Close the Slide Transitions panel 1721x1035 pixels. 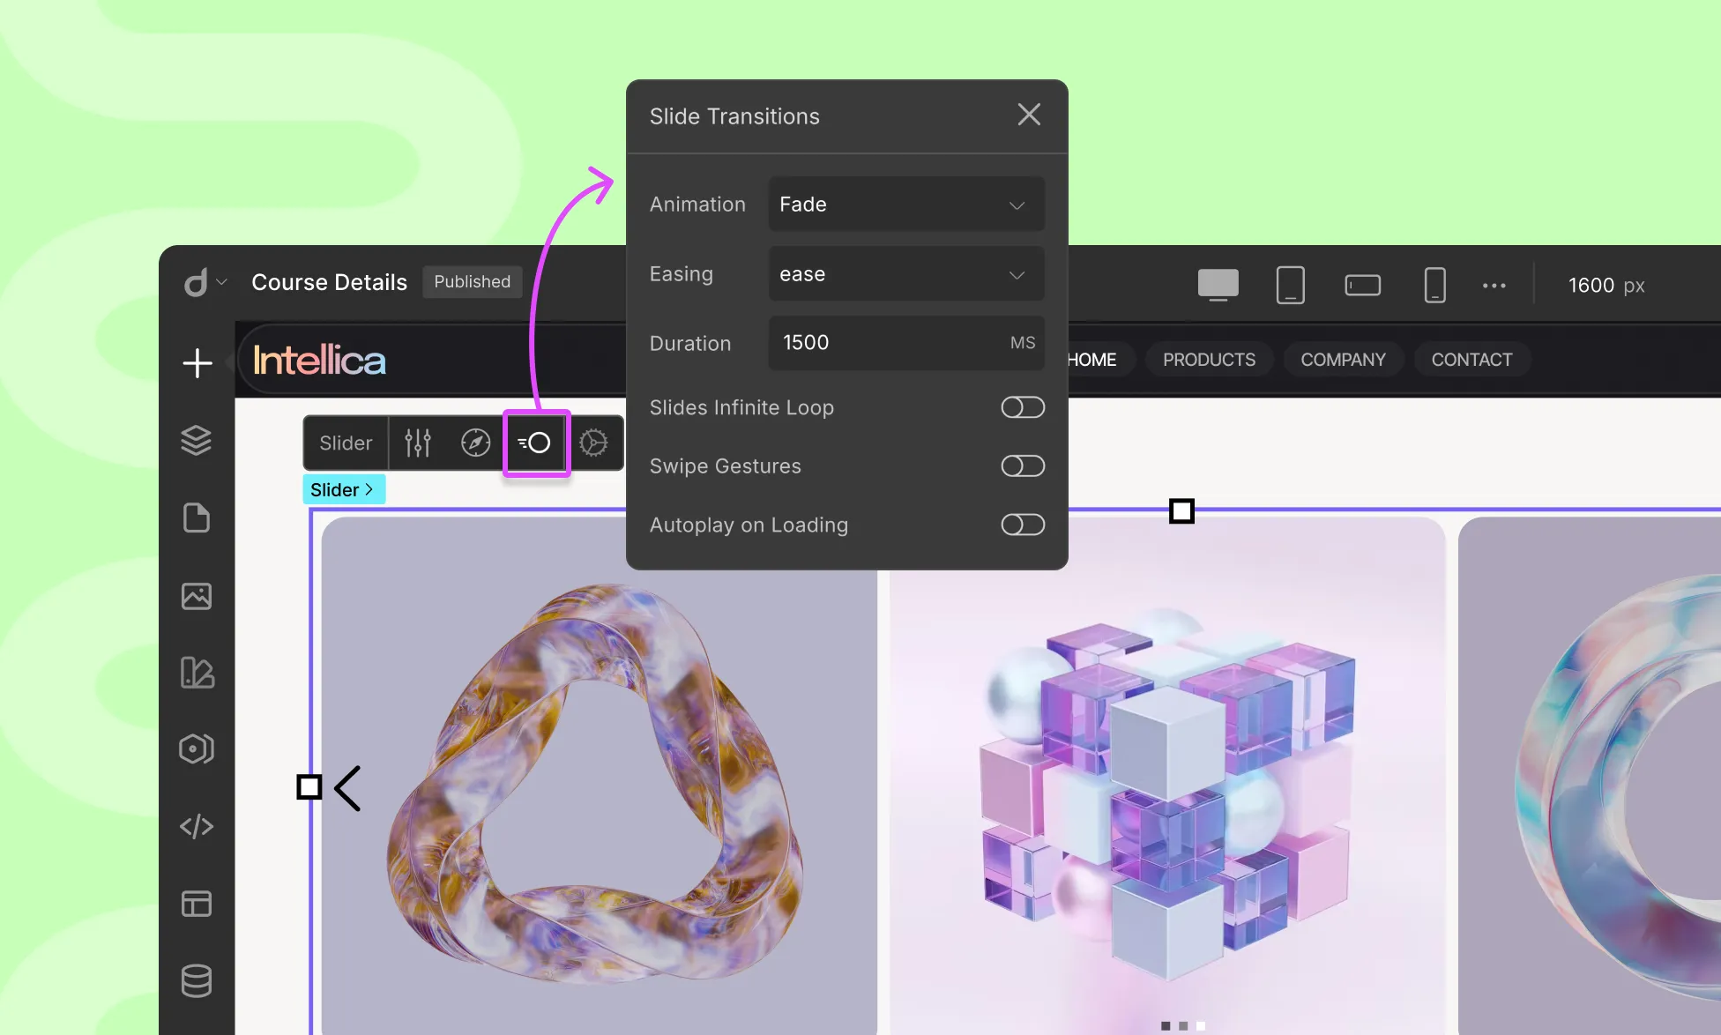pyautogui.click(x=1029, y=115)
